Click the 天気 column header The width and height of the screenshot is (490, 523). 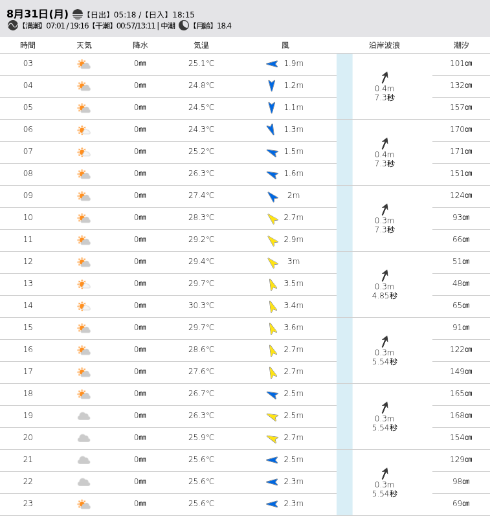pyautogui.click(x=84, y=45)
